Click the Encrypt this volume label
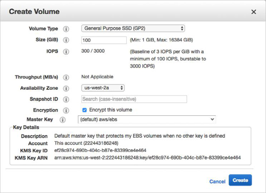 pos(111,110)
